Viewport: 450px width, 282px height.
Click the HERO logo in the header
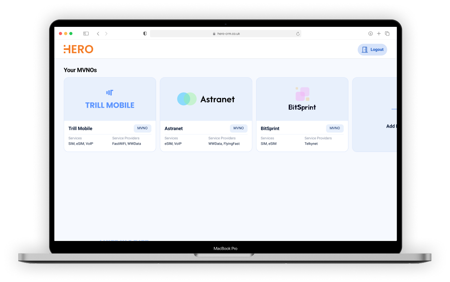[x=78, y=49]
